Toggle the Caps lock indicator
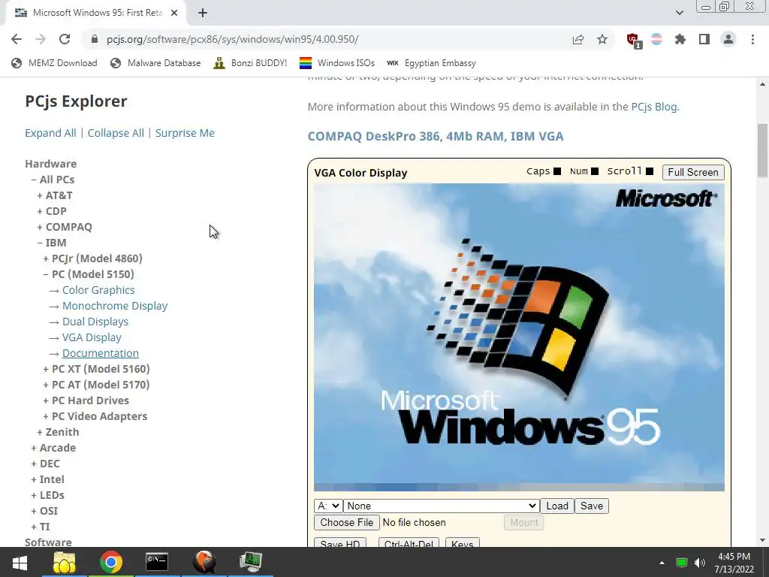The image size is (769, 577). tap(557, 171)
